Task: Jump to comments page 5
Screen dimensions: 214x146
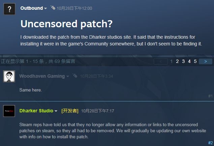Action: pos(195,61)
